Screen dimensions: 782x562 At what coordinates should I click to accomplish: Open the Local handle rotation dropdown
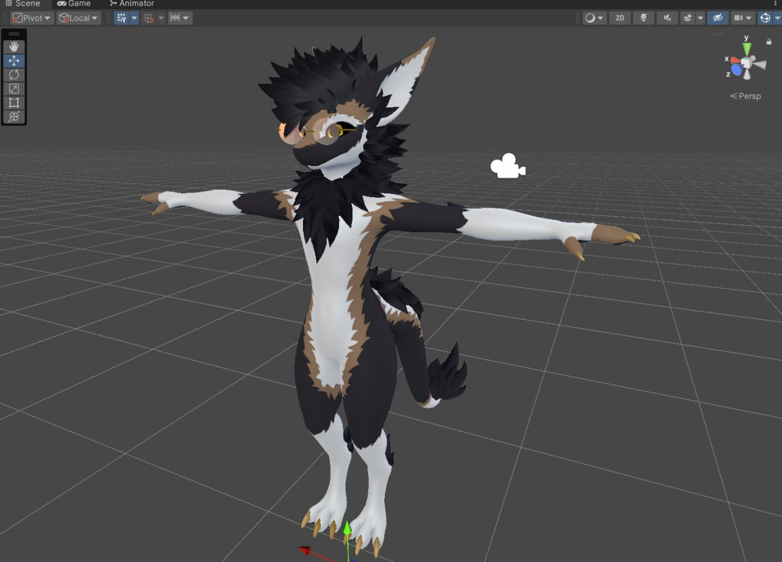[x=79, y=18]
